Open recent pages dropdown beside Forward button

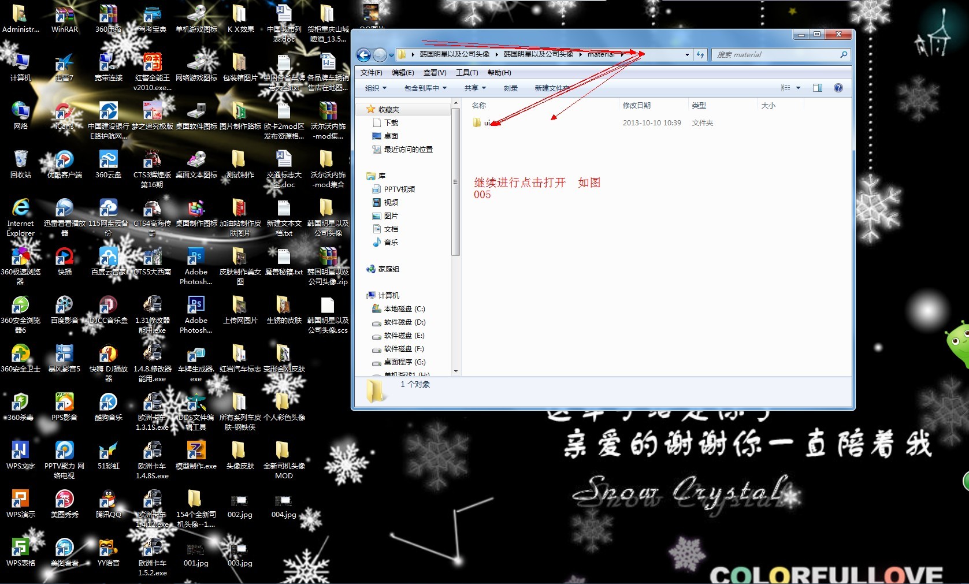(x=391, y=55)
